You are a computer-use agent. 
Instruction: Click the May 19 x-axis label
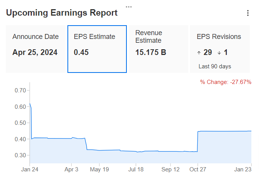coord(99,169)
